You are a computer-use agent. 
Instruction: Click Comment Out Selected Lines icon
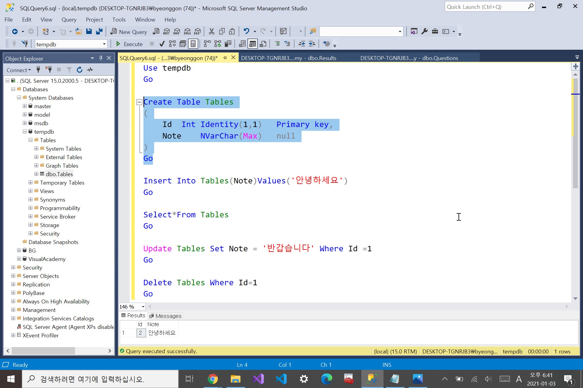[277, 44]
